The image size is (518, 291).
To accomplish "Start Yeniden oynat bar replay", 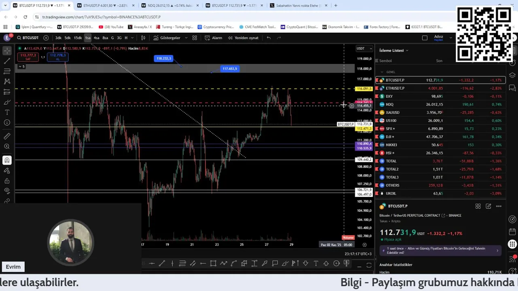I will (243, 38).
